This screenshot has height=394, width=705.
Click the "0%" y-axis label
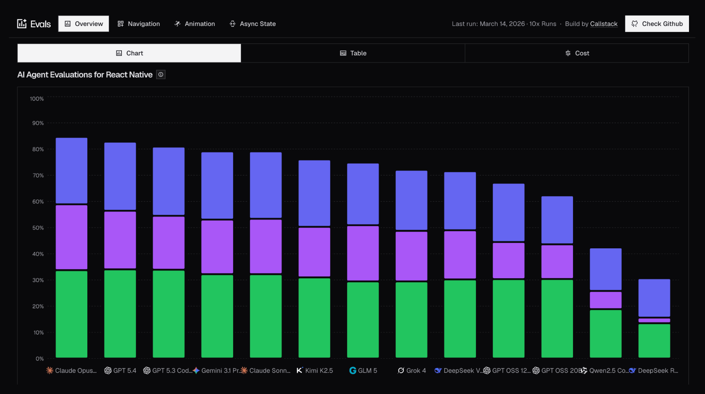pos(40,359)
